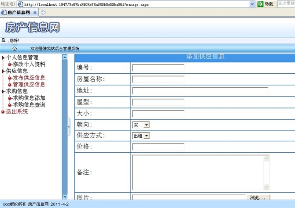
Task: Select the 房产信息网 browser tab
Action: (19, 13)
